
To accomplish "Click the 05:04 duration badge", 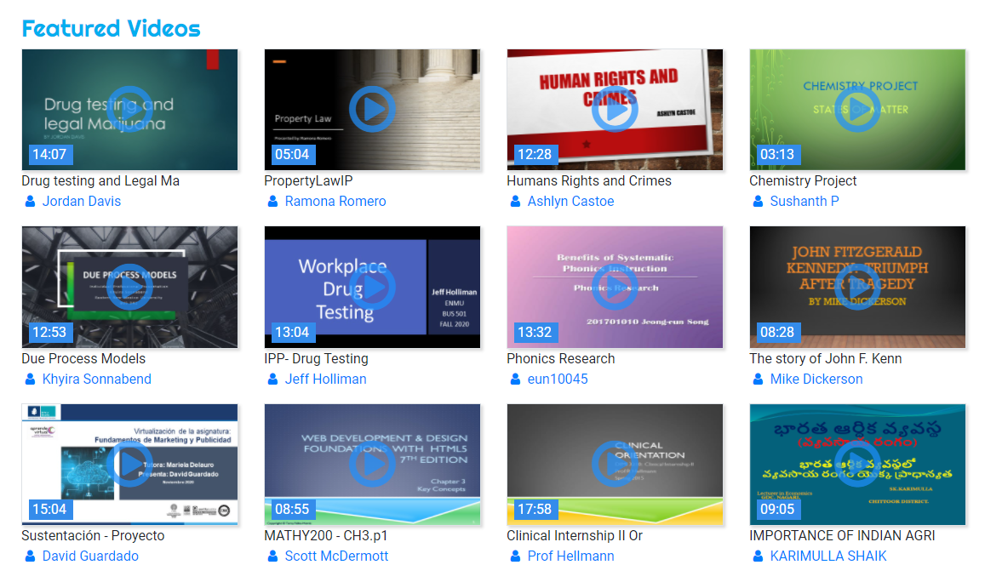I will click(x=292, y=155).
